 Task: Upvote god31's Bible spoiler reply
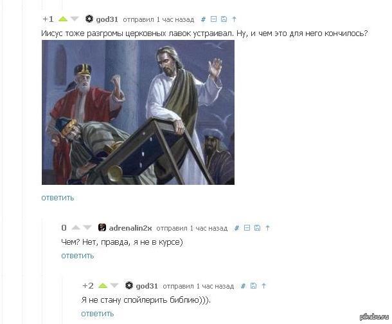103,285
